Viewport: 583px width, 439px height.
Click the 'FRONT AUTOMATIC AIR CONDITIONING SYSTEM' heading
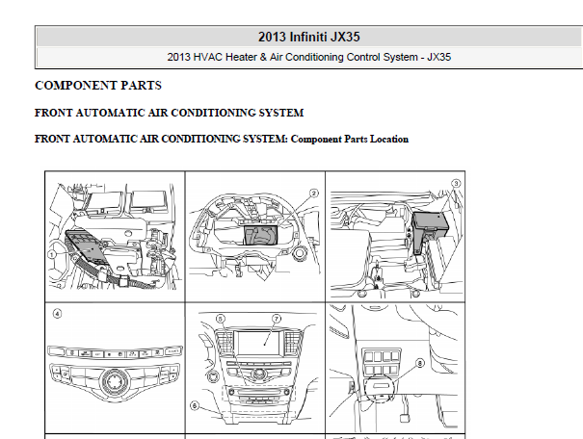tap(170, 113)
